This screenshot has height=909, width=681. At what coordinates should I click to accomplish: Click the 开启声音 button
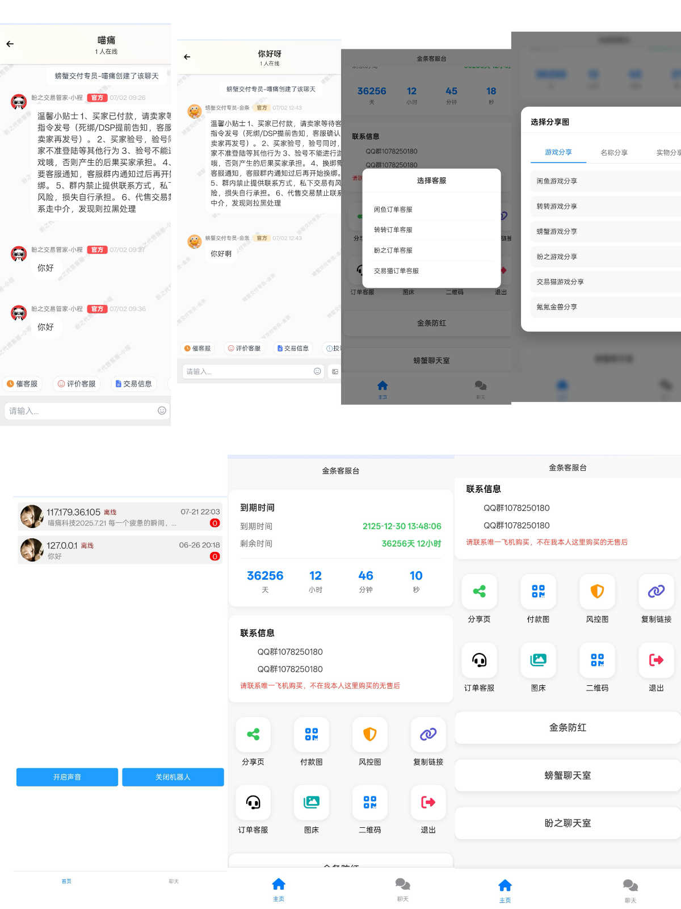click(x=67, y=777)
